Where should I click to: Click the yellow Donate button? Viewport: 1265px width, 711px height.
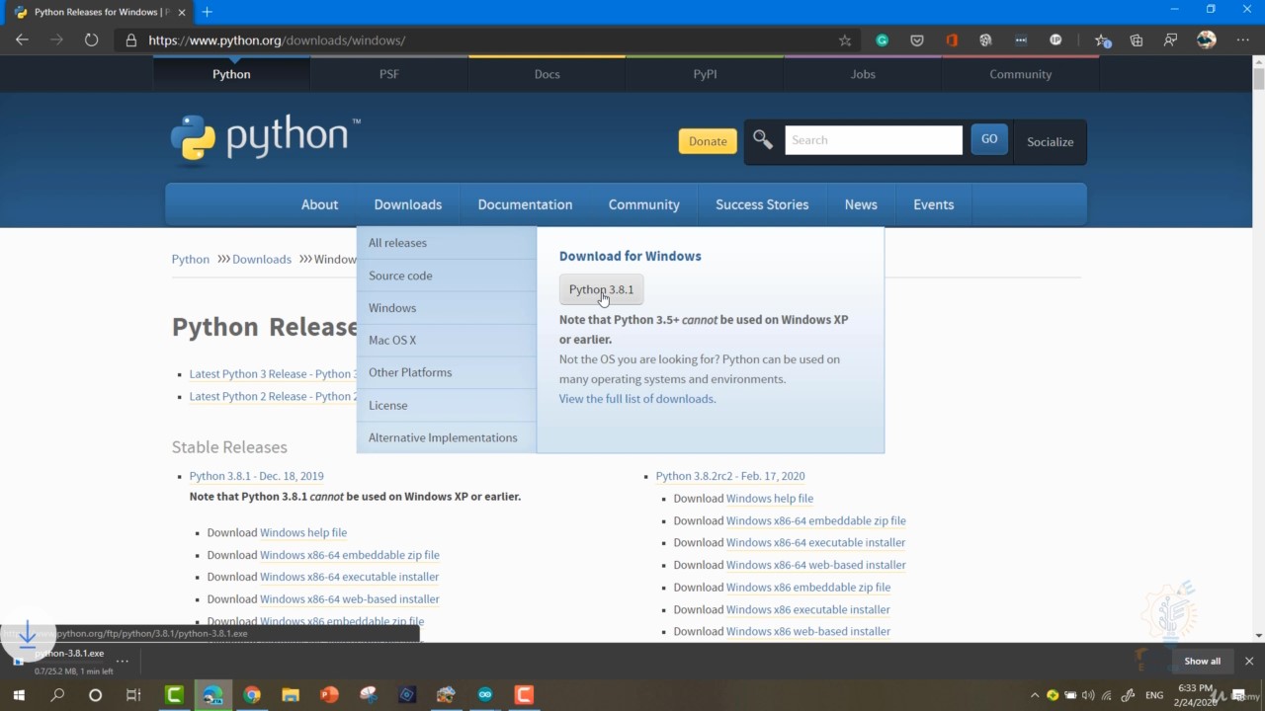[x=708, y=141]
